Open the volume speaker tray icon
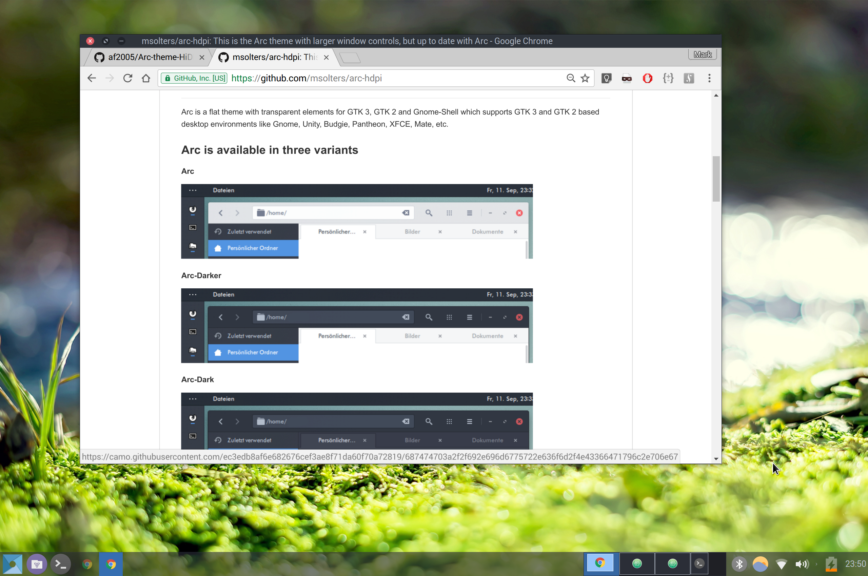 coord(802,564)
